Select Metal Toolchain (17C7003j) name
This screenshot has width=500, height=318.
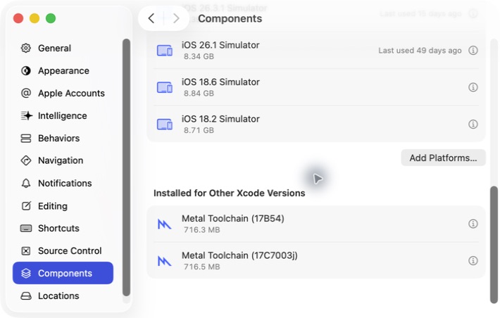click(x=239, y=255)
